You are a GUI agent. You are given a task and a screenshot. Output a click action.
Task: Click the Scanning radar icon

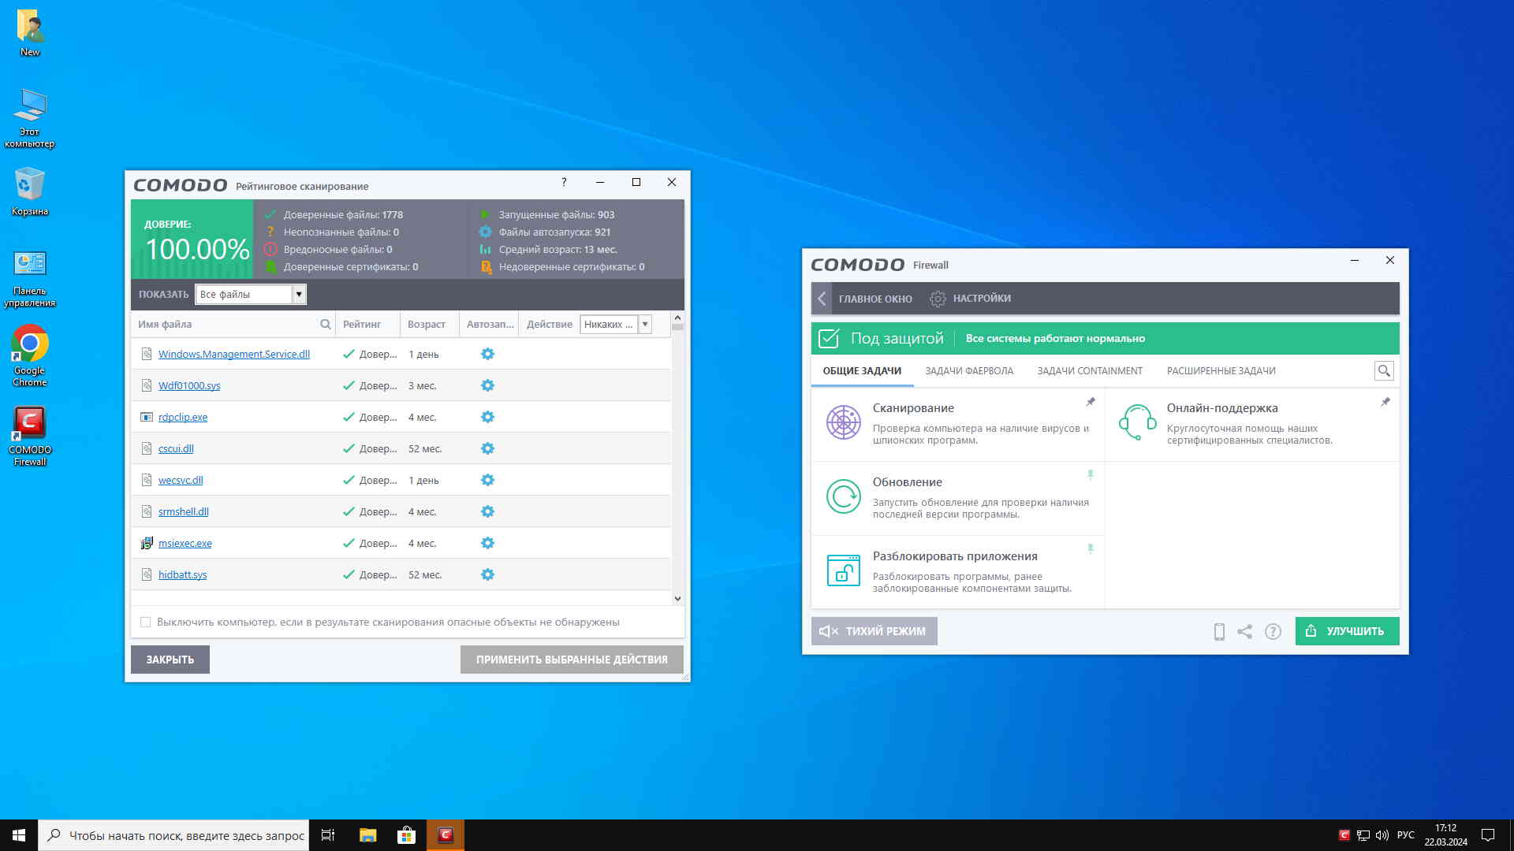(x=843, y=423)
